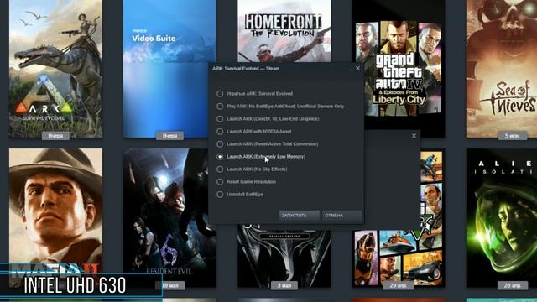This screenshot has height=302, width=537.
Task: Open the Homefront: The Revolution cover
Action: (284, 31)
